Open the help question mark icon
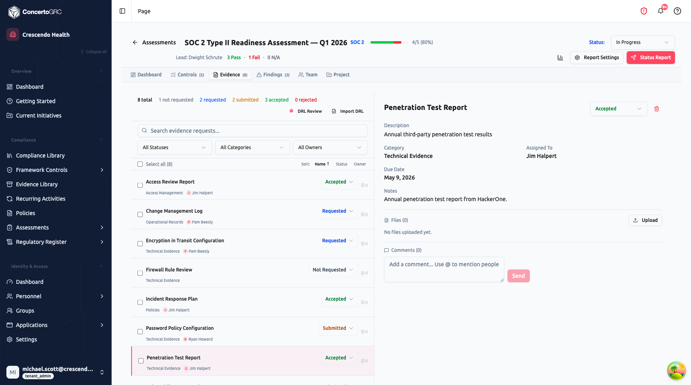This screenshot has width=691, height=385. coord(677,11)
